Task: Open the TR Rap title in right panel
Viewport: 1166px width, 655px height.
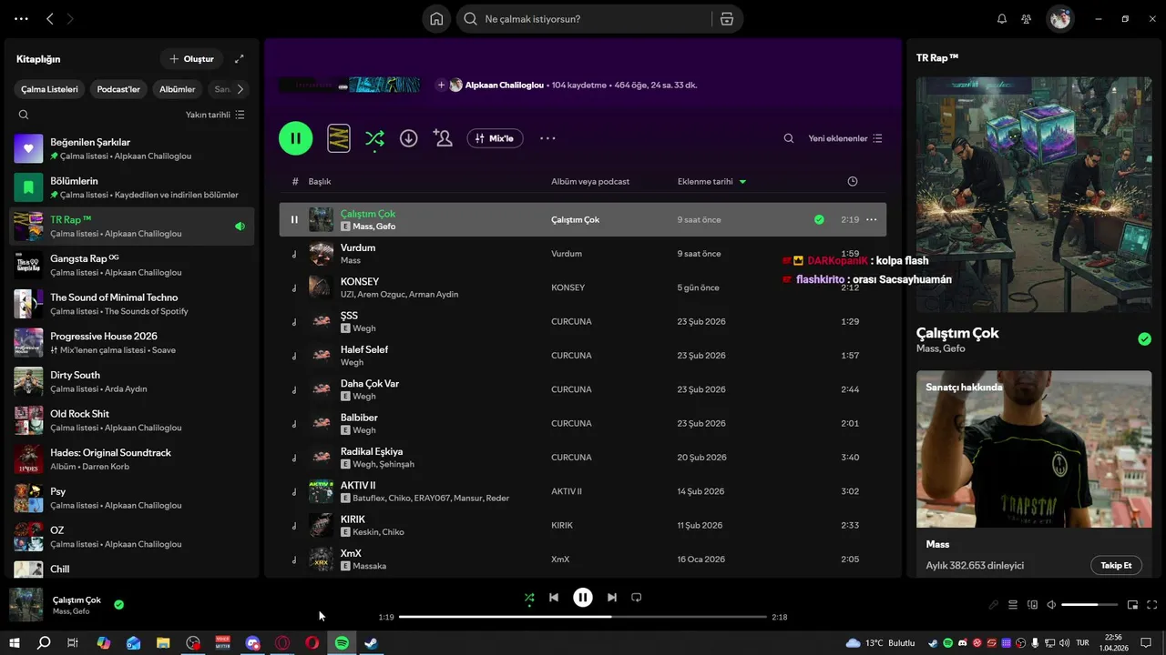Action: (937, 57)
